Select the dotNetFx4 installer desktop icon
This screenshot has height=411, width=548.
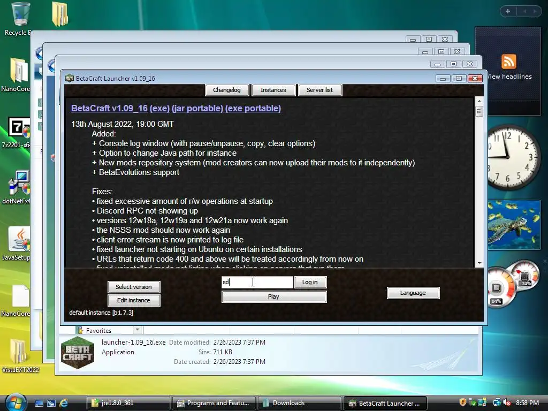click(x=18, y=187)
